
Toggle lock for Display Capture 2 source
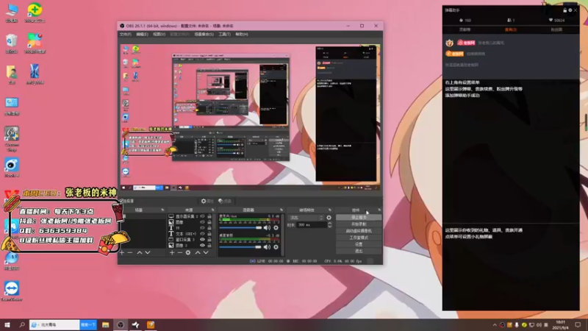[x=209, y=216]
